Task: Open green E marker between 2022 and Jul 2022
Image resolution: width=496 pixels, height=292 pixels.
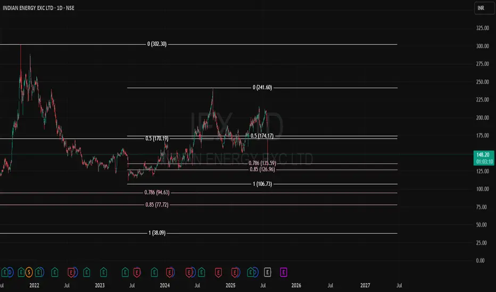Action: 55,272
